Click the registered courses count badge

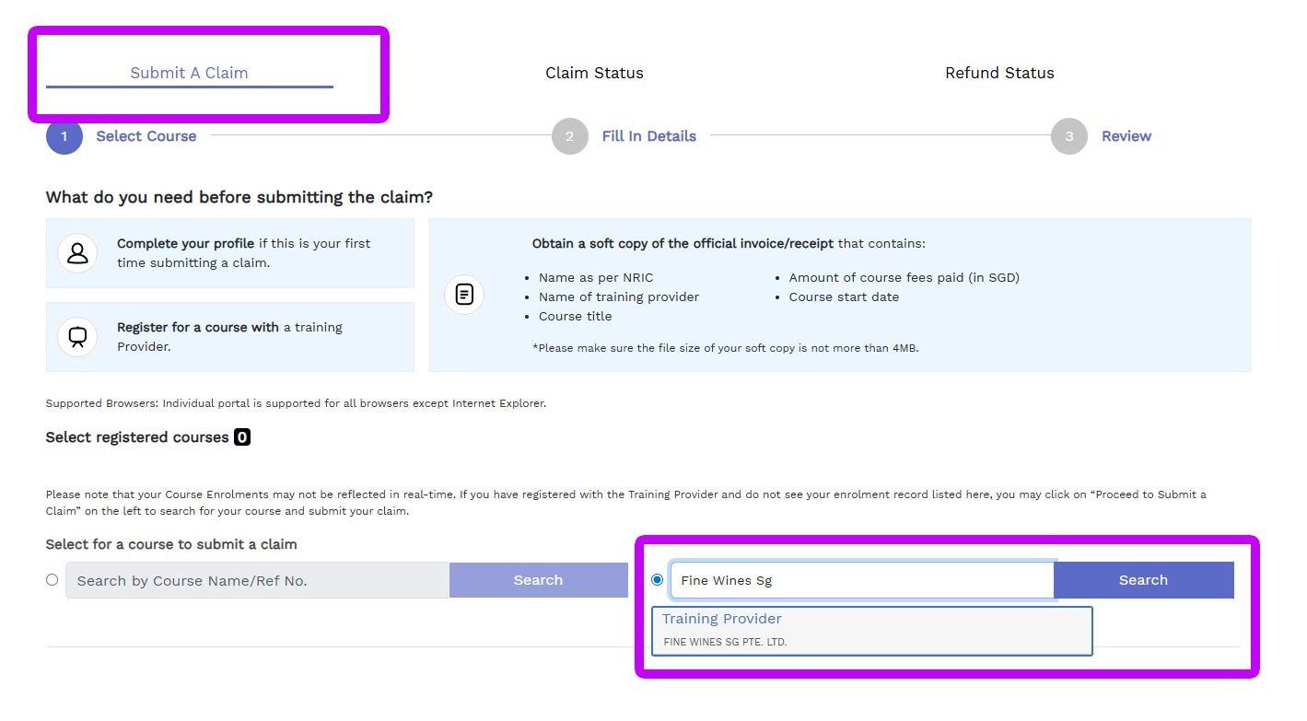(242, 437)
